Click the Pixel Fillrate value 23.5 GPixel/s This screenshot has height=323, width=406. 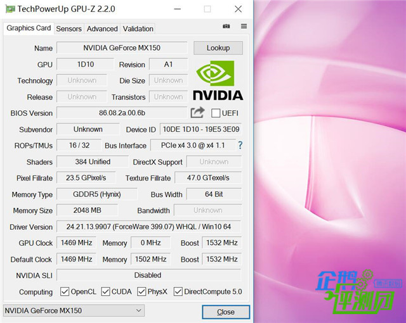click(x=86, y=178)
